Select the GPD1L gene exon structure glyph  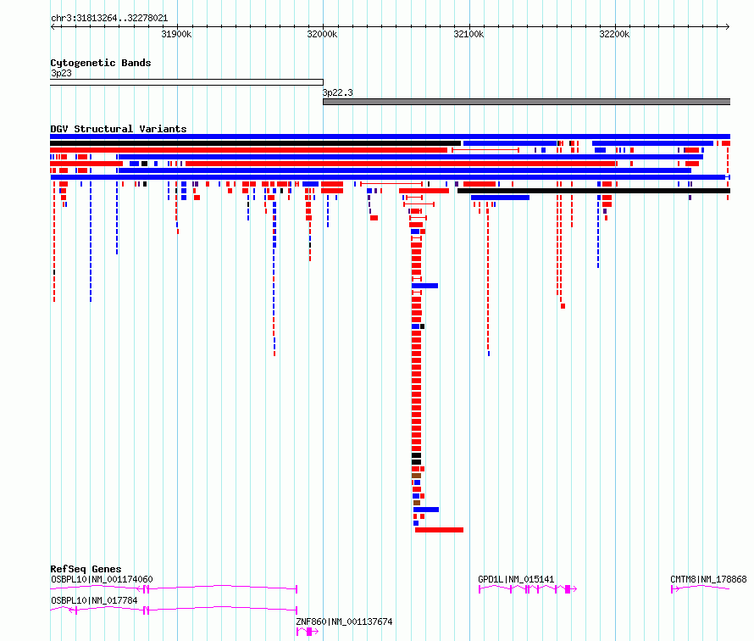[528, 589]
